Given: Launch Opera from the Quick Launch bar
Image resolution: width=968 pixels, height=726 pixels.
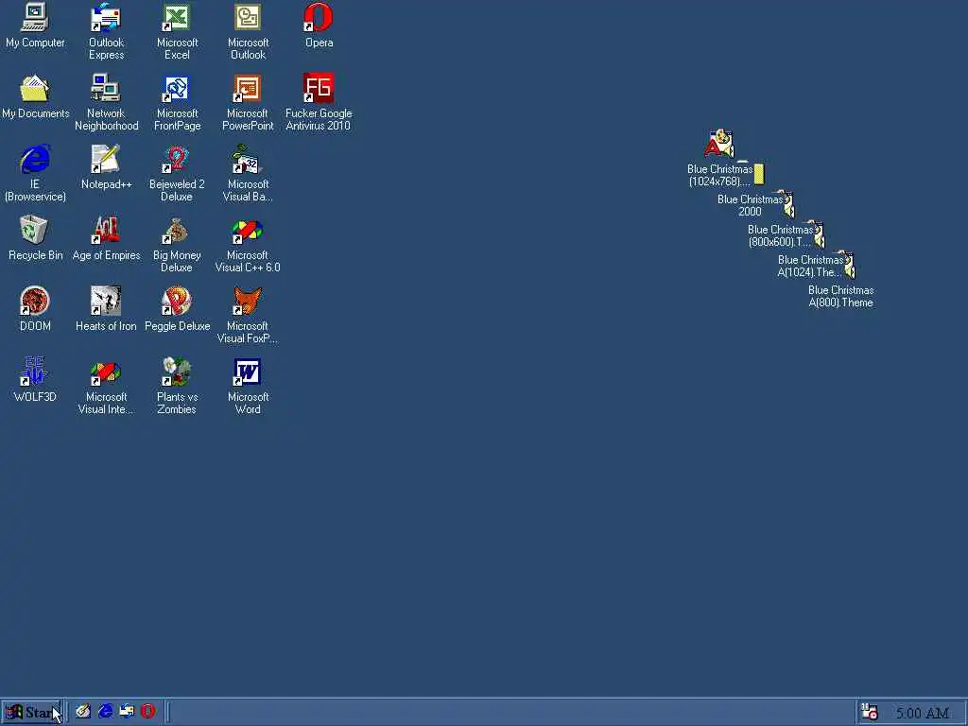Looking at the screenshot, I should pos(147,712).
